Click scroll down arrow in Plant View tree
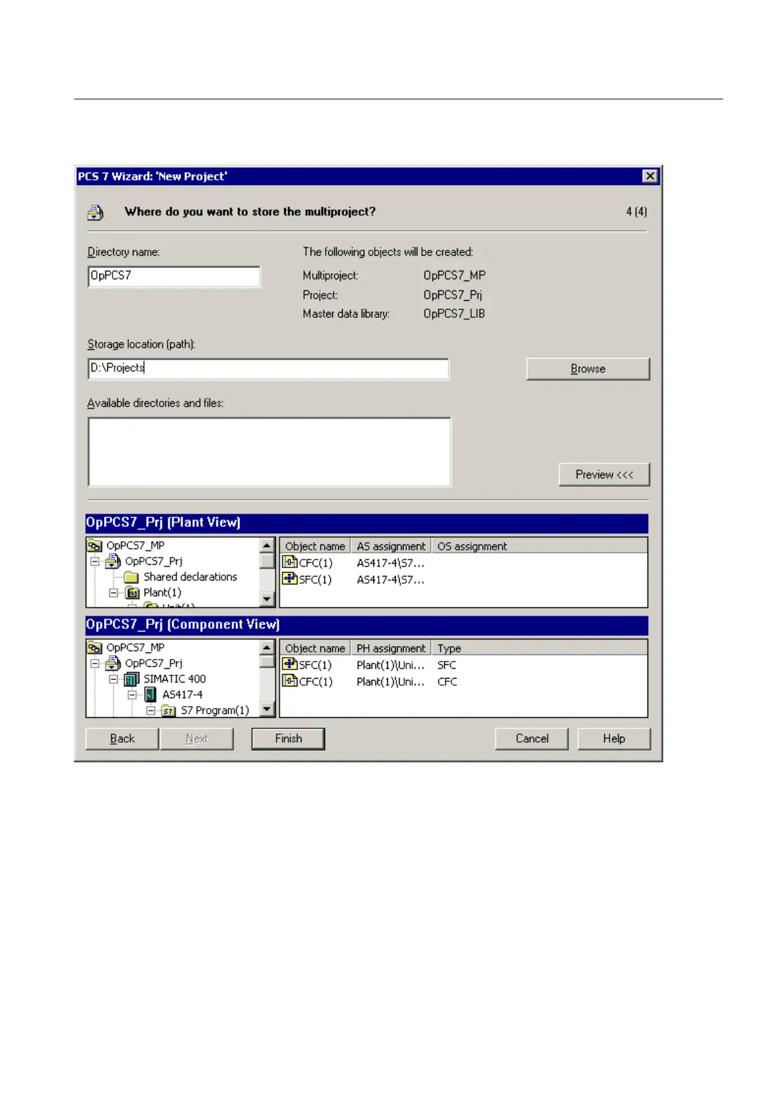Viewport: 779px width, 1101px height. (267, 599)
